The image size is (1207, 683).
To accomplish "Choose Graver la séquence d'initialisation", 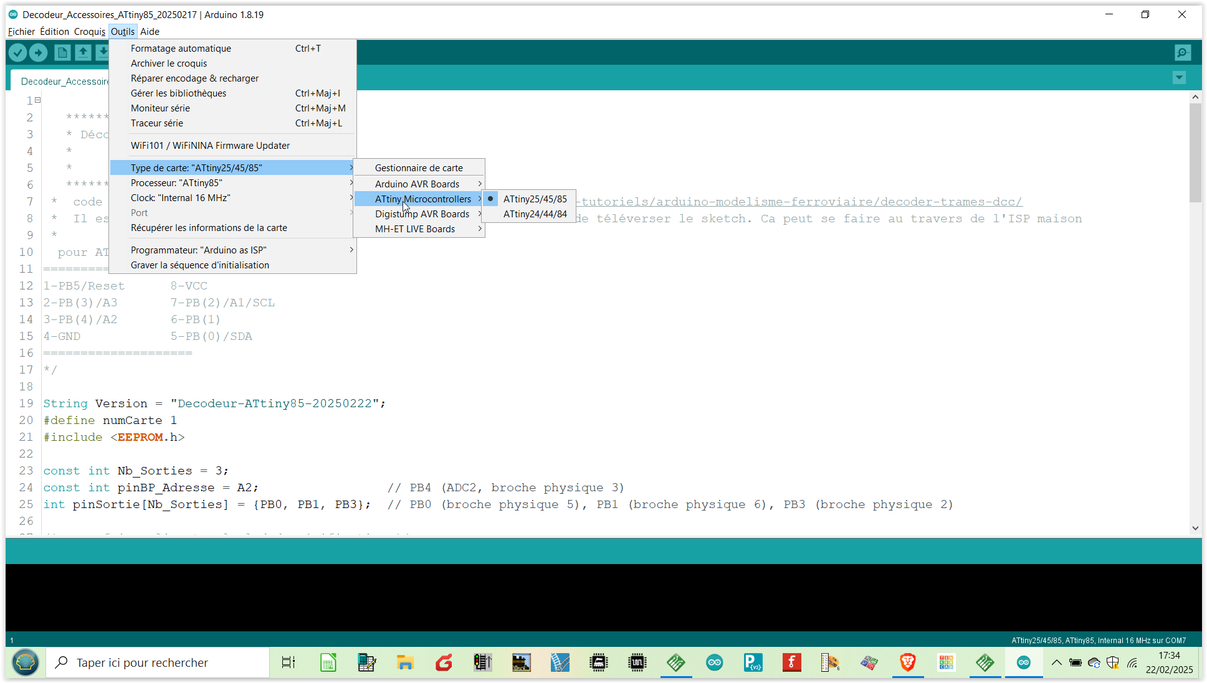I will point(232,265).
